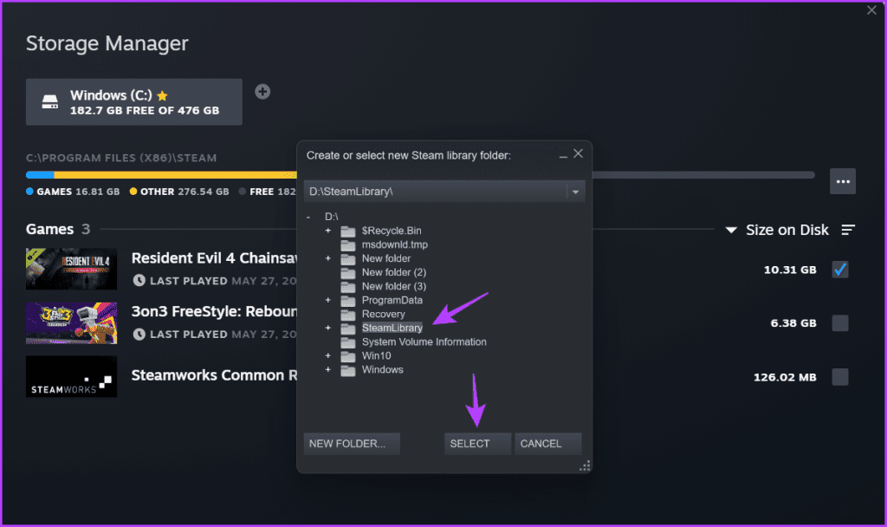Expand the $Recycle.Bin folder
The image size is (887, 527).
tap(328, 231)
